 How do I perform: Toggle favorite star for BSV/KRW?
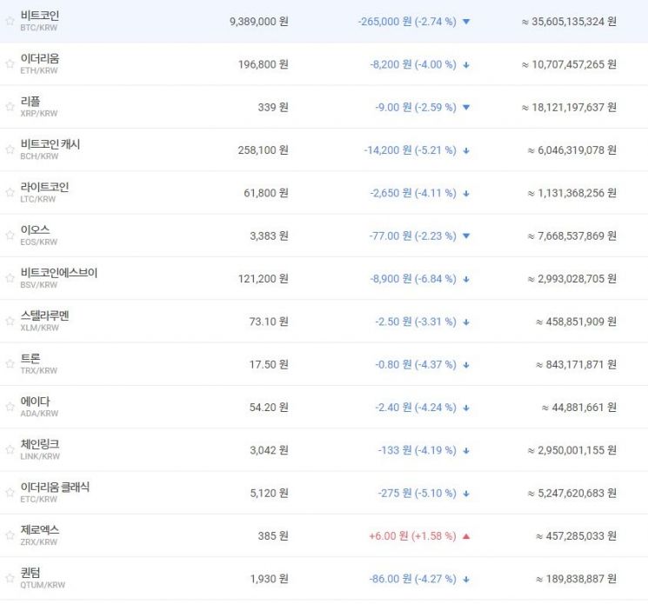coord(10,278)
